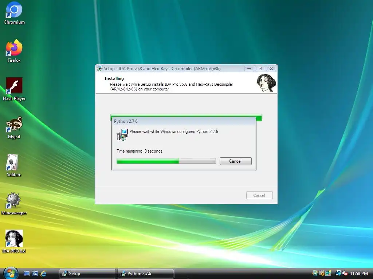The image size is (373, 279).
Task: Click 'Please wait while Windows configures Python 2.7.6'
Action: 174,132
